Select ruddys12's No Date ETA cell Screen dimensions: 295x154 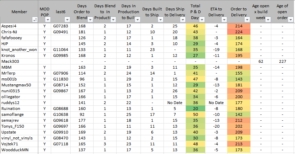coord(217,102)
